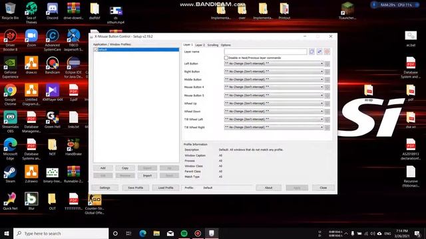The width and height of the screenshot is (426, 239).
Task: Select Counter-Strike Global Offensive shortcut
Action: click(x=95, y=204)
